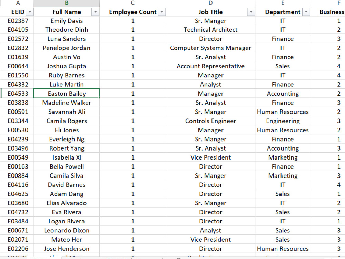Select the Elias Alvarado name cell
The height and width of the screenshot is (259, 345).
(67, 203)
